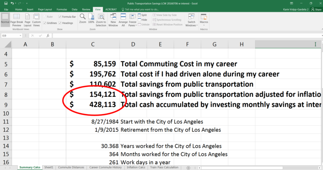Screen dimensions: 323x170
Task: Open the Data ribbon tab
Action: [74, 10]
